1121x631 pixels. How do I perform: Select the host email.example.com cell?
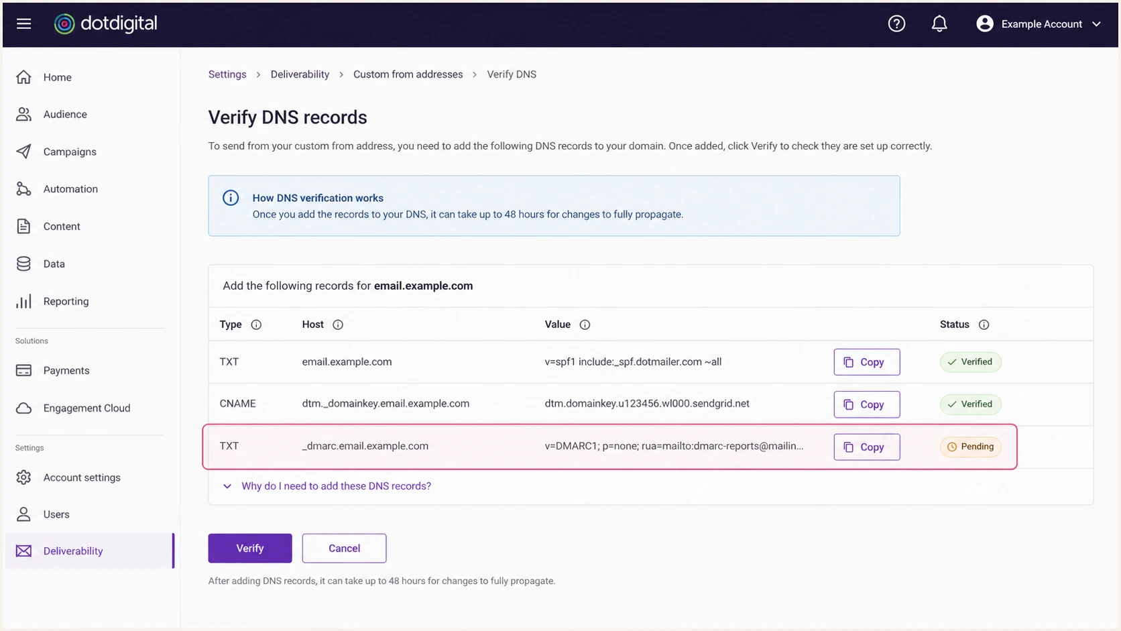347,362
